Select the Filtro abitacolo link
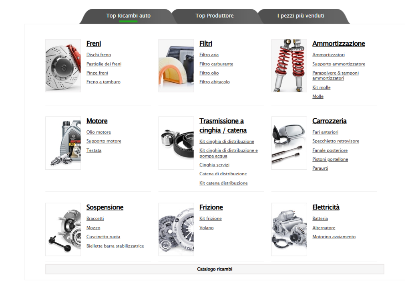 [215, 82]
